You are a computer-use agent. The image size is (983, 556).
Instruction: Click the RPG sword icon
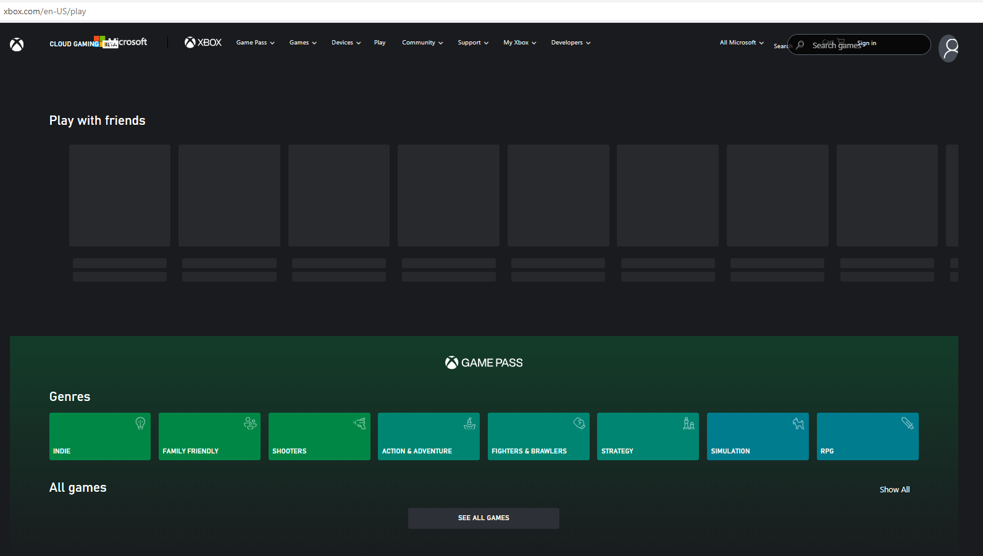pyautogui.click(x=908, y=423)
